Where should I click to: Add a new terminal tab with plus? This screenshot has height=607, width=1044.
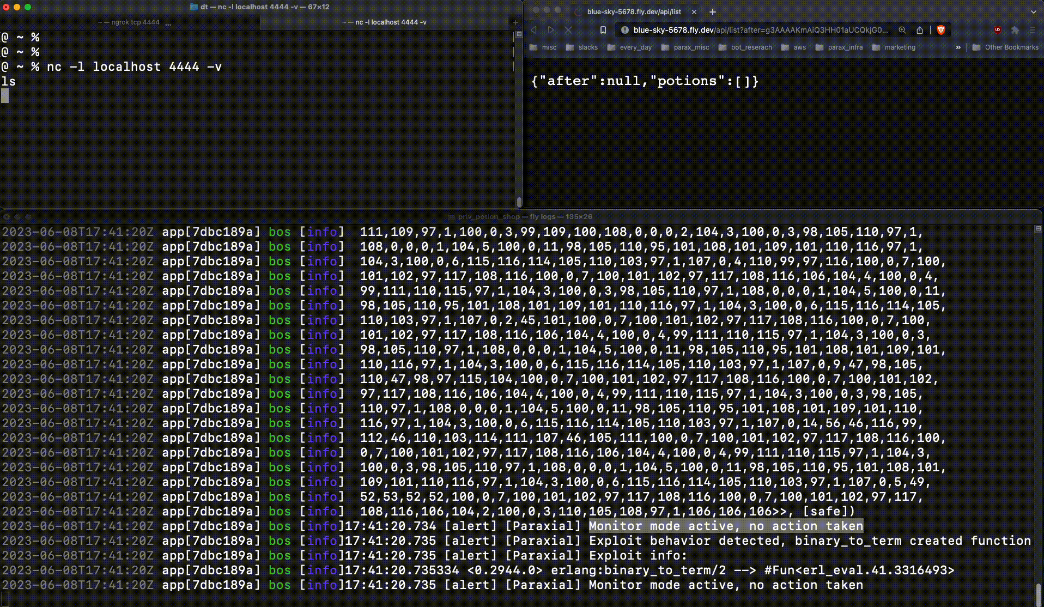pyautogui.click(x=515, y=22)
